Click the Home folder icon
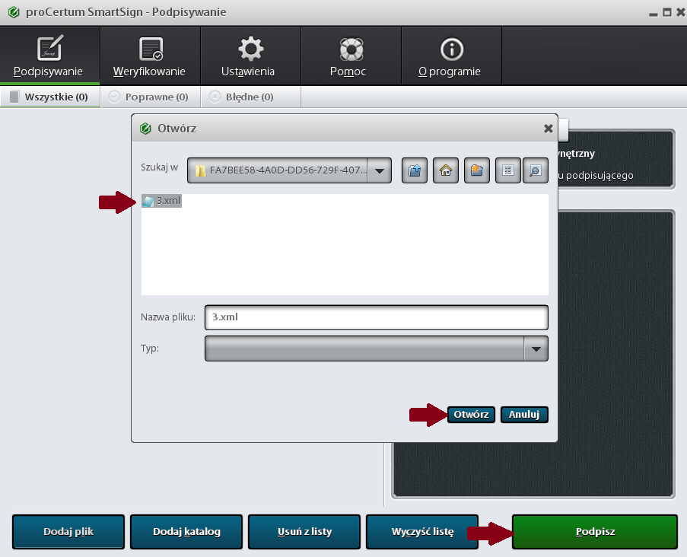 [446, 171]
